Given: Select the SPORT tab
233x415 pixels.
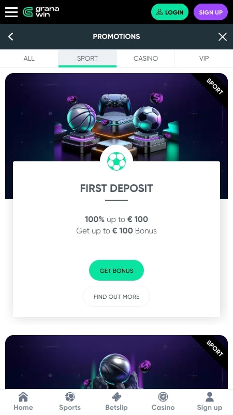Looking at the screenshot, I should click(x=88, y=59).
